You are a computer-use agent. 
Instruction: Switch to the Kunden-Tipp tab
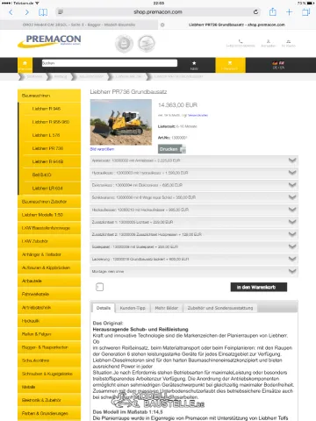[133, 308]
